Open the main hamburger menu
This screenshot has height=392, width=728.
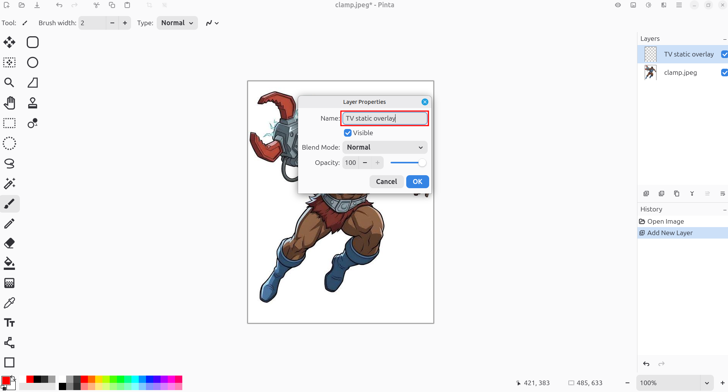679,5
